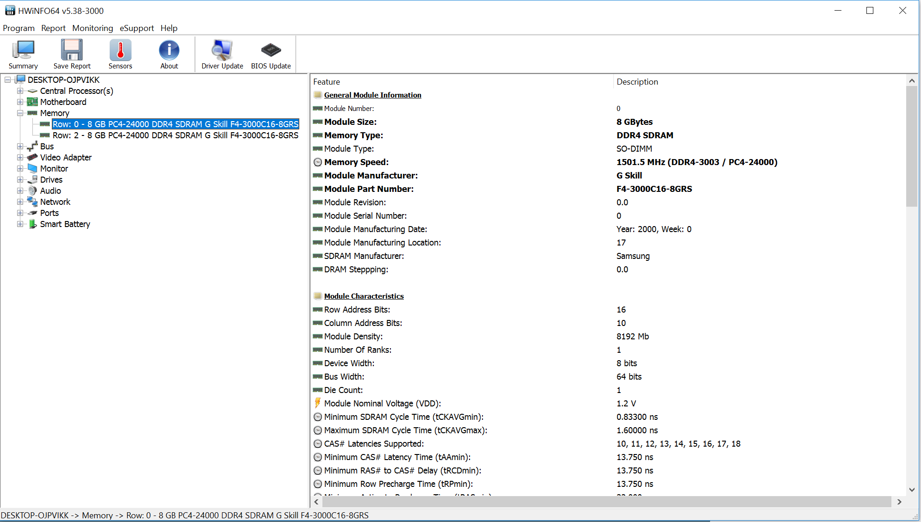The height and width of the screenshot is (522, 921).
Task: Expand the Central Processor(s) node
Action: point(19,91)
